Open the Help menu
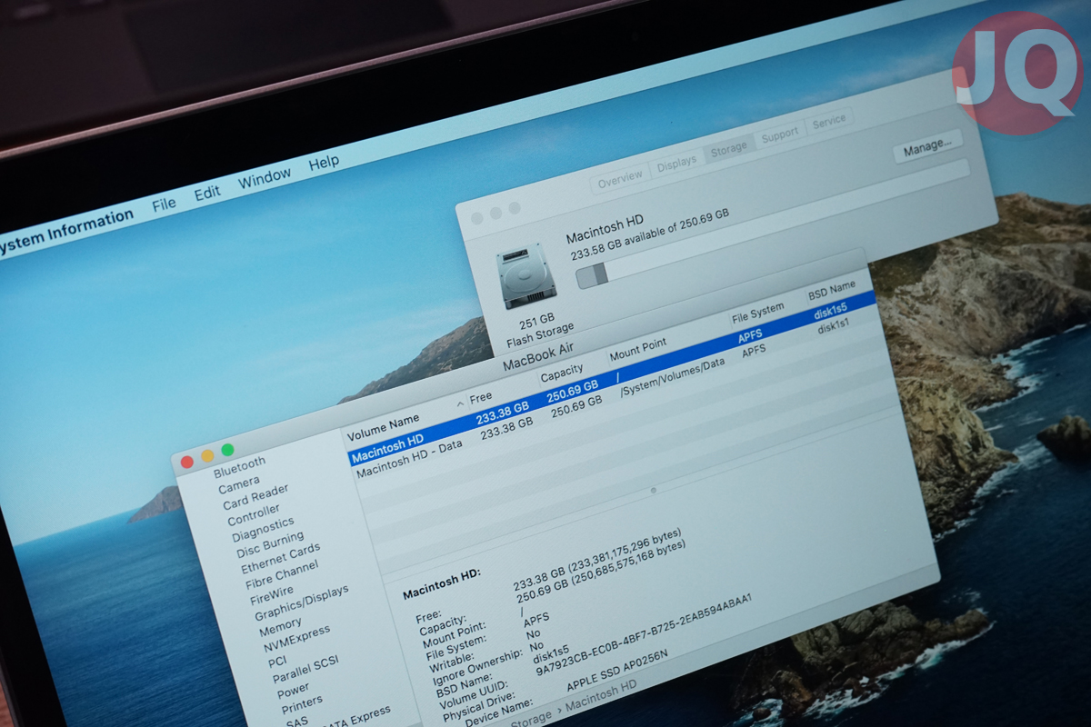The image size is (1091, 727). 324,164
